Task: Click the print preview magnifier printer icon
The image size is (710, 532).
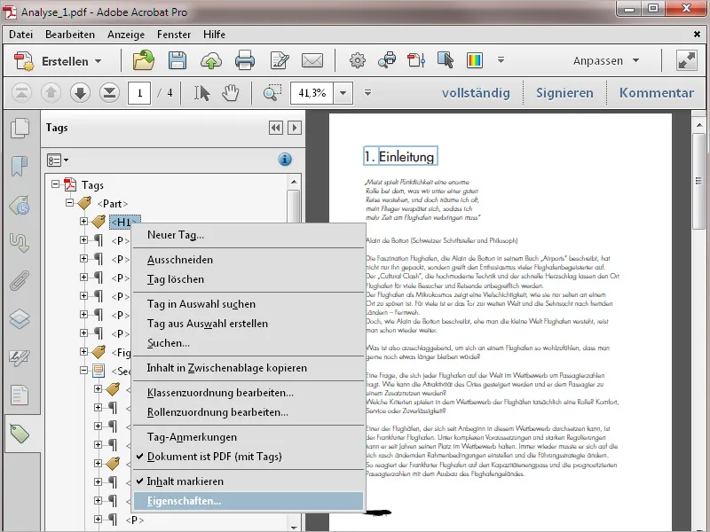Action: coord(387,60)
